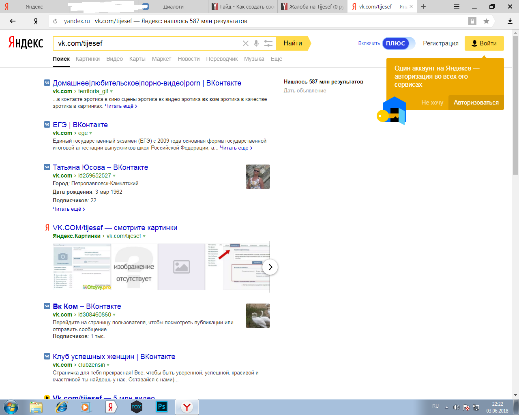Screen dimensions: 519x415
Task: Open the swans photo thumbnail
Action: point(258,316)
